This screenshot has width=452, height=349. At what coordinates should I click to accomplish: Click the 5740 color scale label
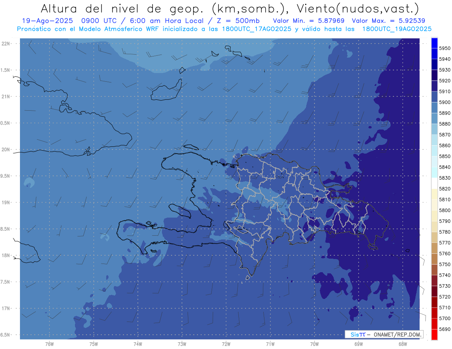(x=444, y=275)
